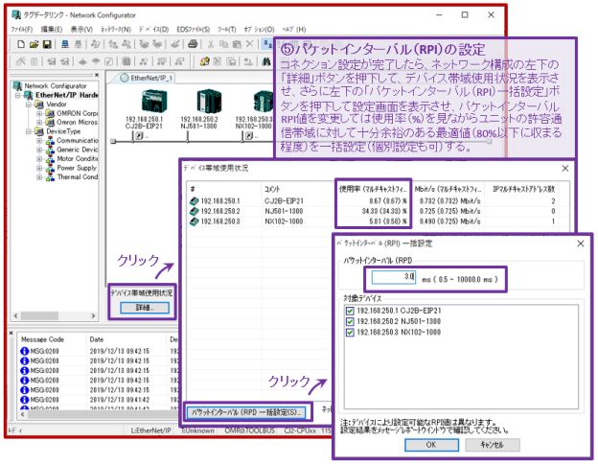Click the L:EtherNet/IP status bar entry
This screenshot has width=598, height=464.
151,430
